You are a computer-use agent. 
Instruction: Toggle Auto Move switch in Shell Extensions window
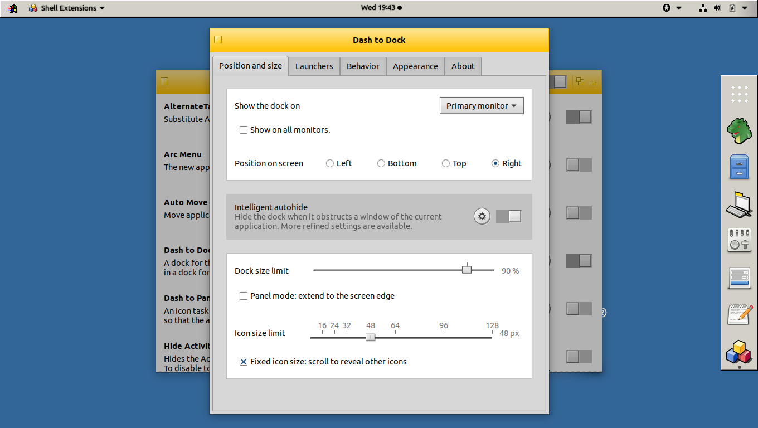(579, 213)
